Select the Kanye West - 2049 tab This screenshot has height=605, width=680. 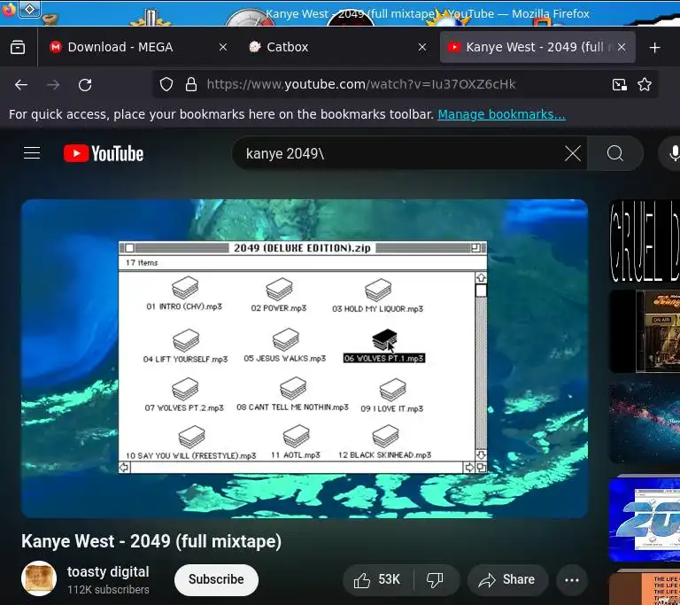537,47
